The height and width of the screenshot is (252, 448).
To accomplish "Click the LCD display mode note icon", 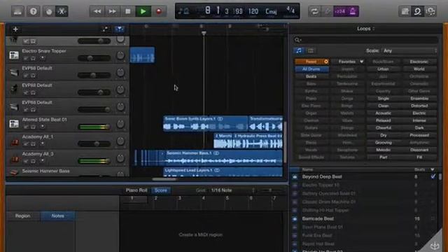I will click(183, 11).
